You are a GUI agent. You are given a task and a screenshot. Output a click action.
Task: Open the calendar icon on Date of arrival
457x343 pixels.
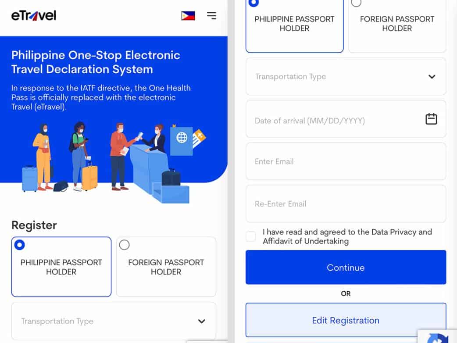click(431, 119)
